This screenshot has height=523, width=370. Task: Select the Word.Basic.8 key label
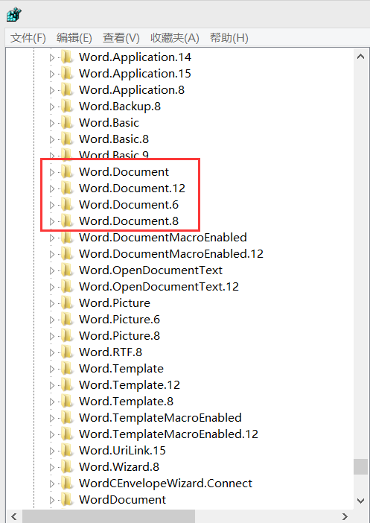tap(114, 139)
